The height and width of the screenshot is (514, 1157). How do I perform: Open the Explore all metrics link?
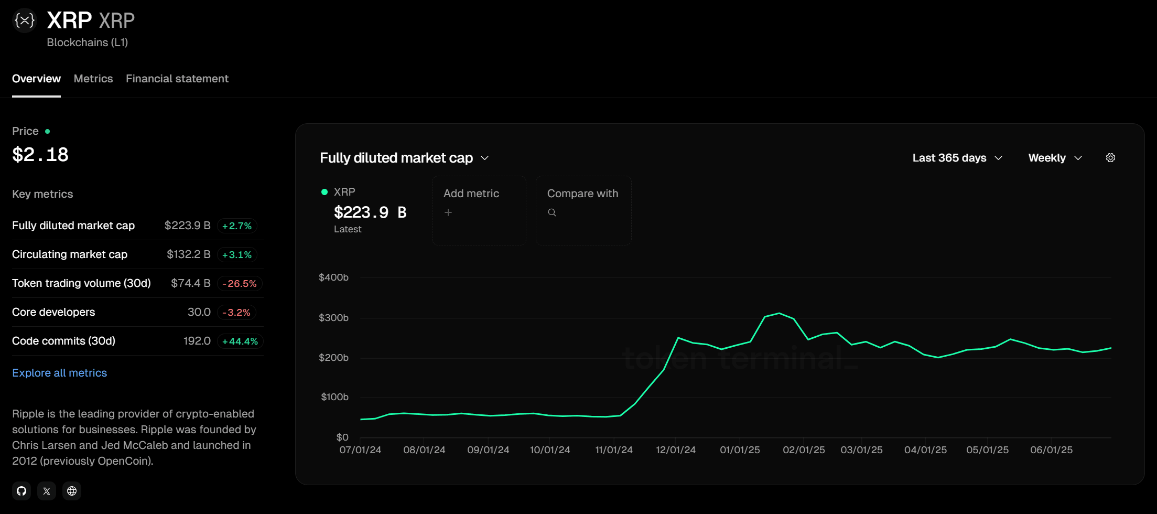click(59, 373)
